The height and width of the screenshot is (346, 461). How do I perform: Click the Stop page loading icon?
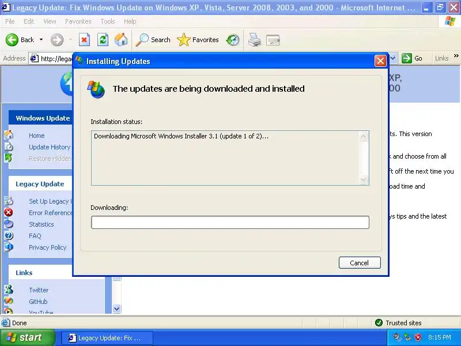(x=84, y=40)
